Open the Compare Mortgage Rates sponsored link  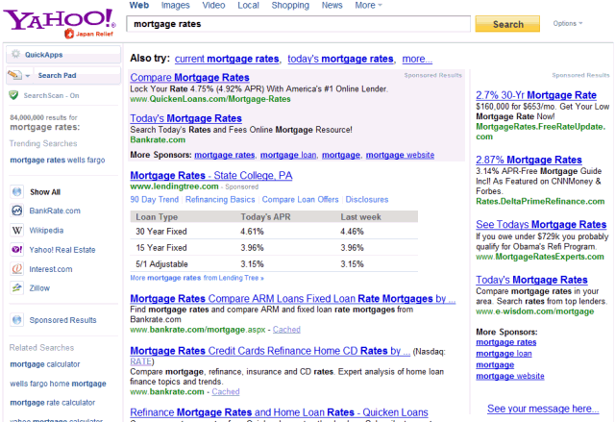point(190,77)
